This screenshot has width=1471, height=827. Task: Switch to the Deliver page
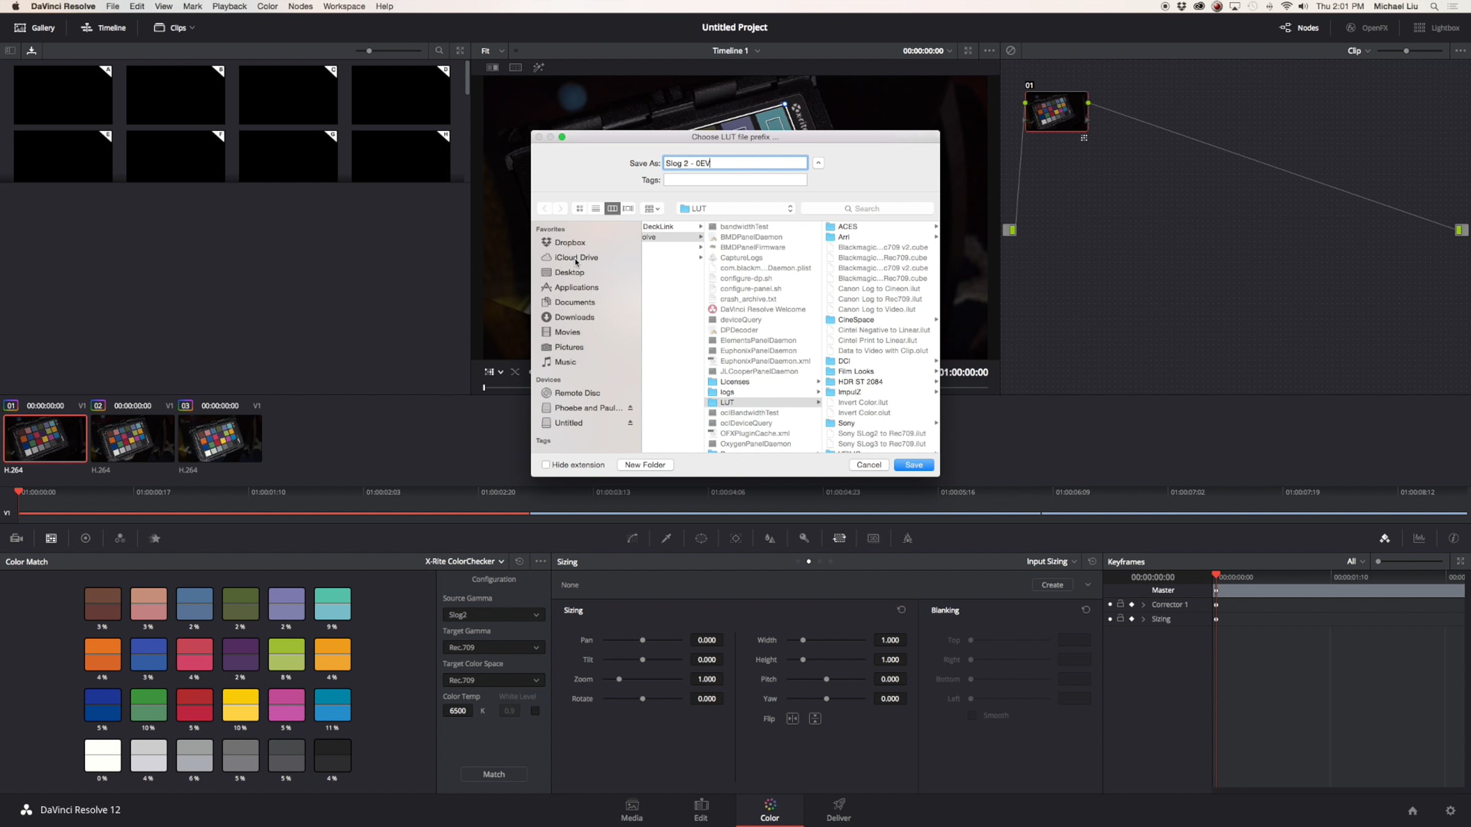coord(838,810)
